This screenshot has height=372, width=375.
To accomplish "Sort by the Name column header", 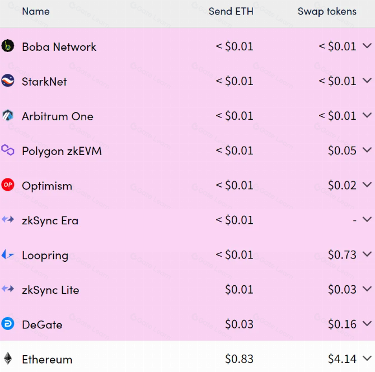I will (36, 11).
